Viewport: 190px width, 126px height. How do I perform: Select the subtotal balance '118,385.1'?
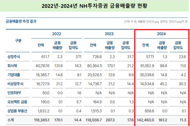[42, 120]
